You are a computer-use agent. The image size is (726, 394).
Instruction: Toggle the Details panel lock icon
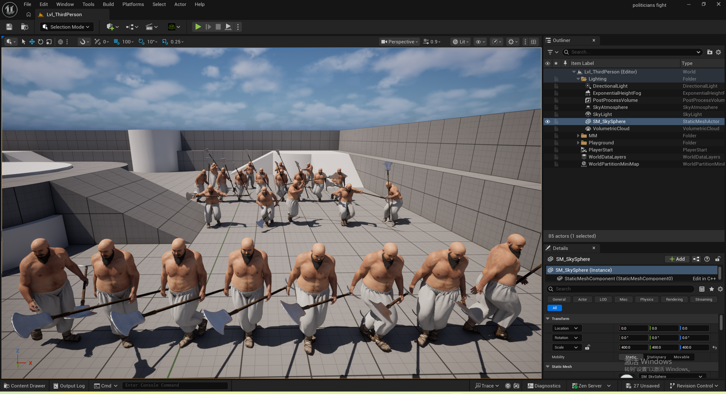point(718,259)
